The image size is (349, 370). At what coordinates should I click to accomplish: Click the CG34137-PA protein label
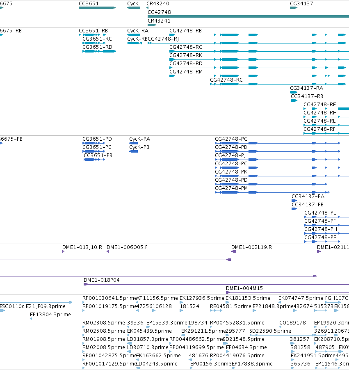coord(308,196)
